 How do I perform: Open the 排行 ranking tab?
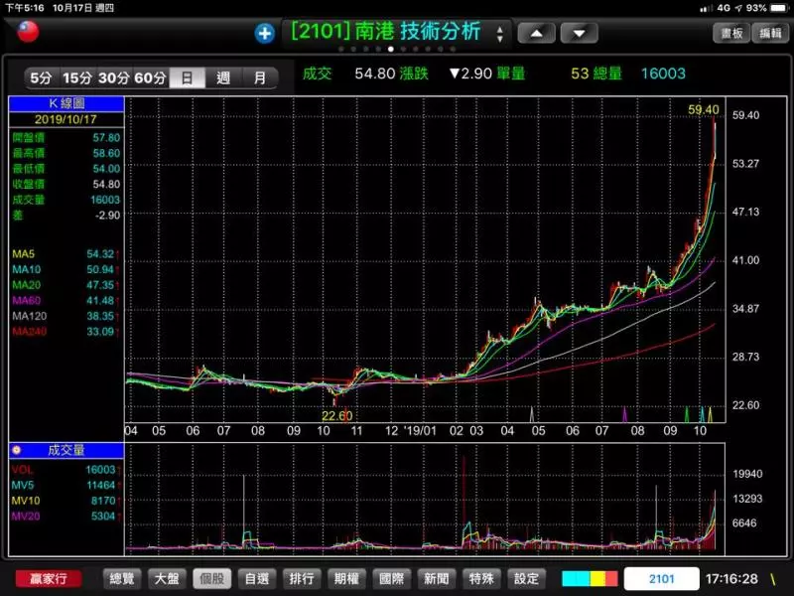(x=302, y=578)
